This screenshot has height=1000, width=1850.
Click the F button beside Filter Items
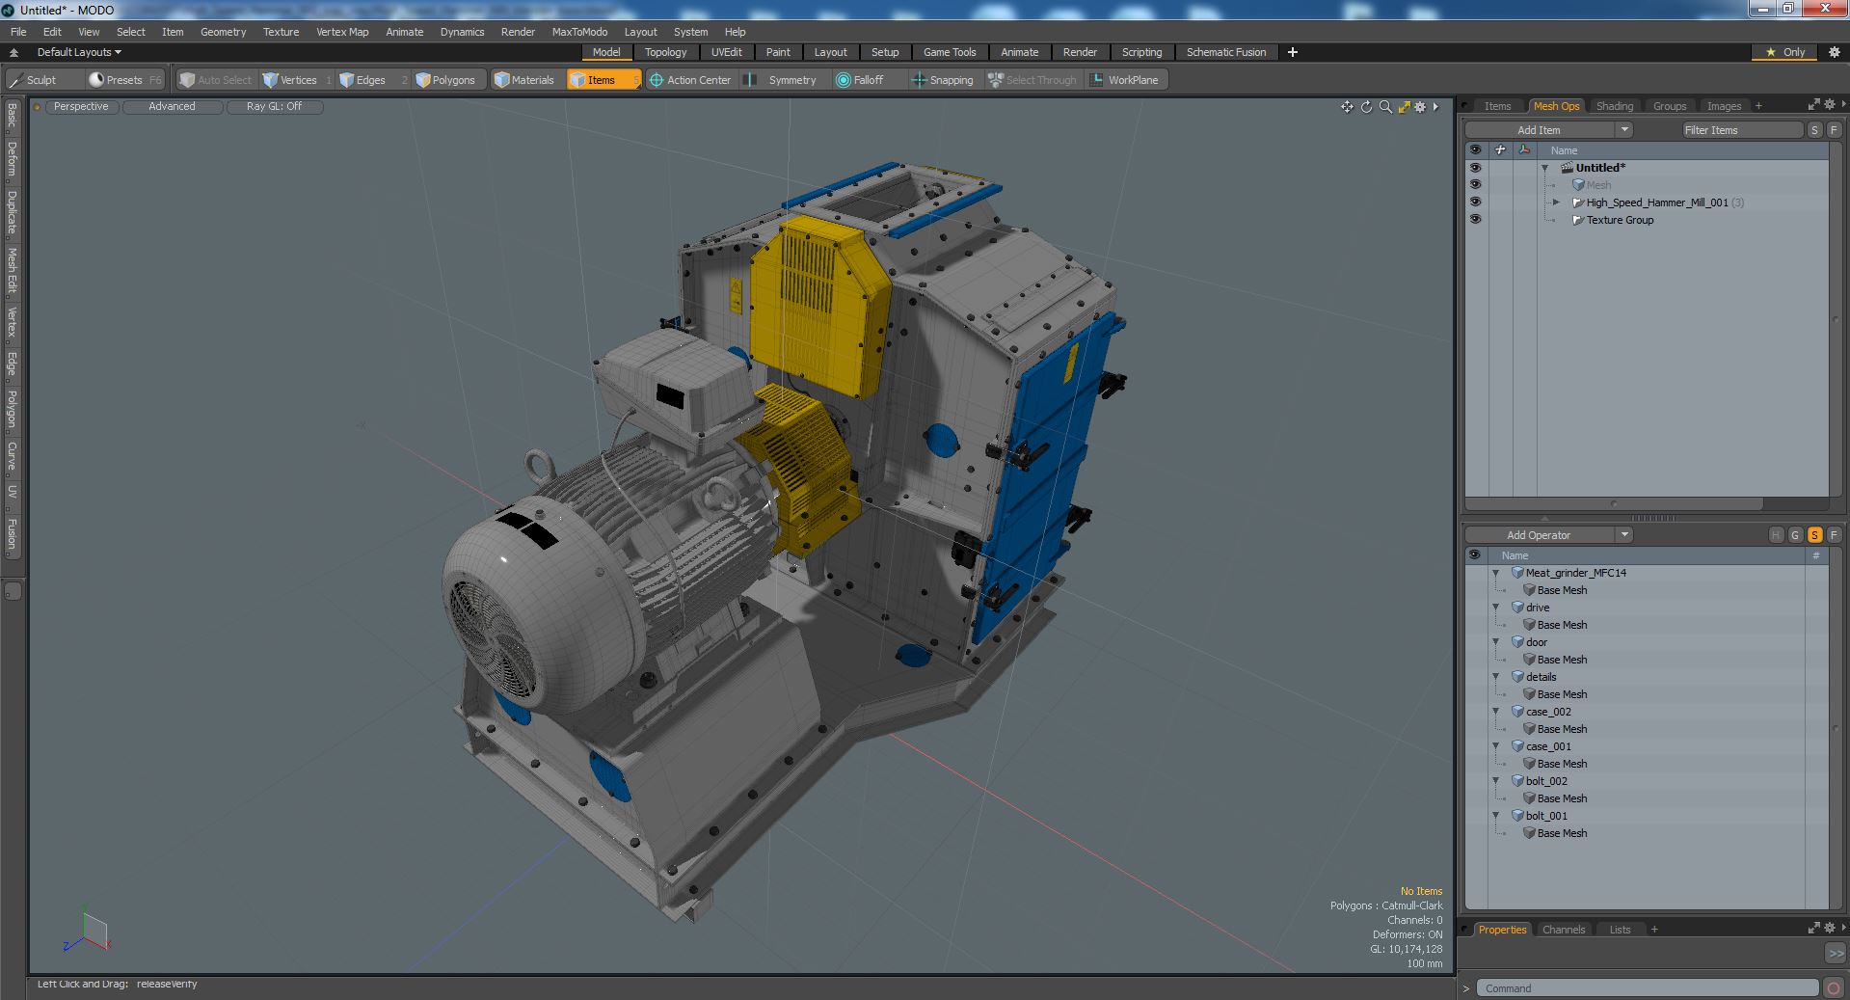[x=1834, y=130]
